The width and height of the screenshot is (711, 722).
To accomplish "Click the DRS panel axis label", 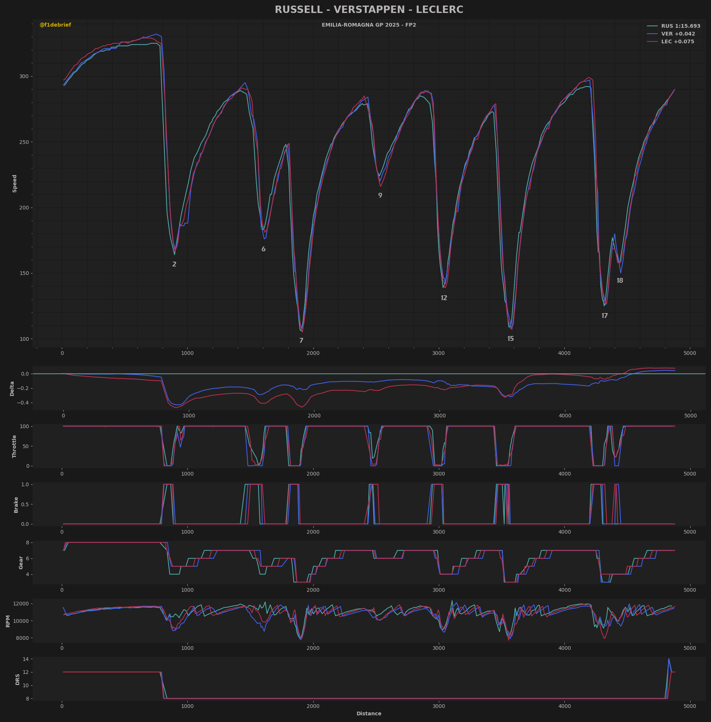I will coord(17,679).
